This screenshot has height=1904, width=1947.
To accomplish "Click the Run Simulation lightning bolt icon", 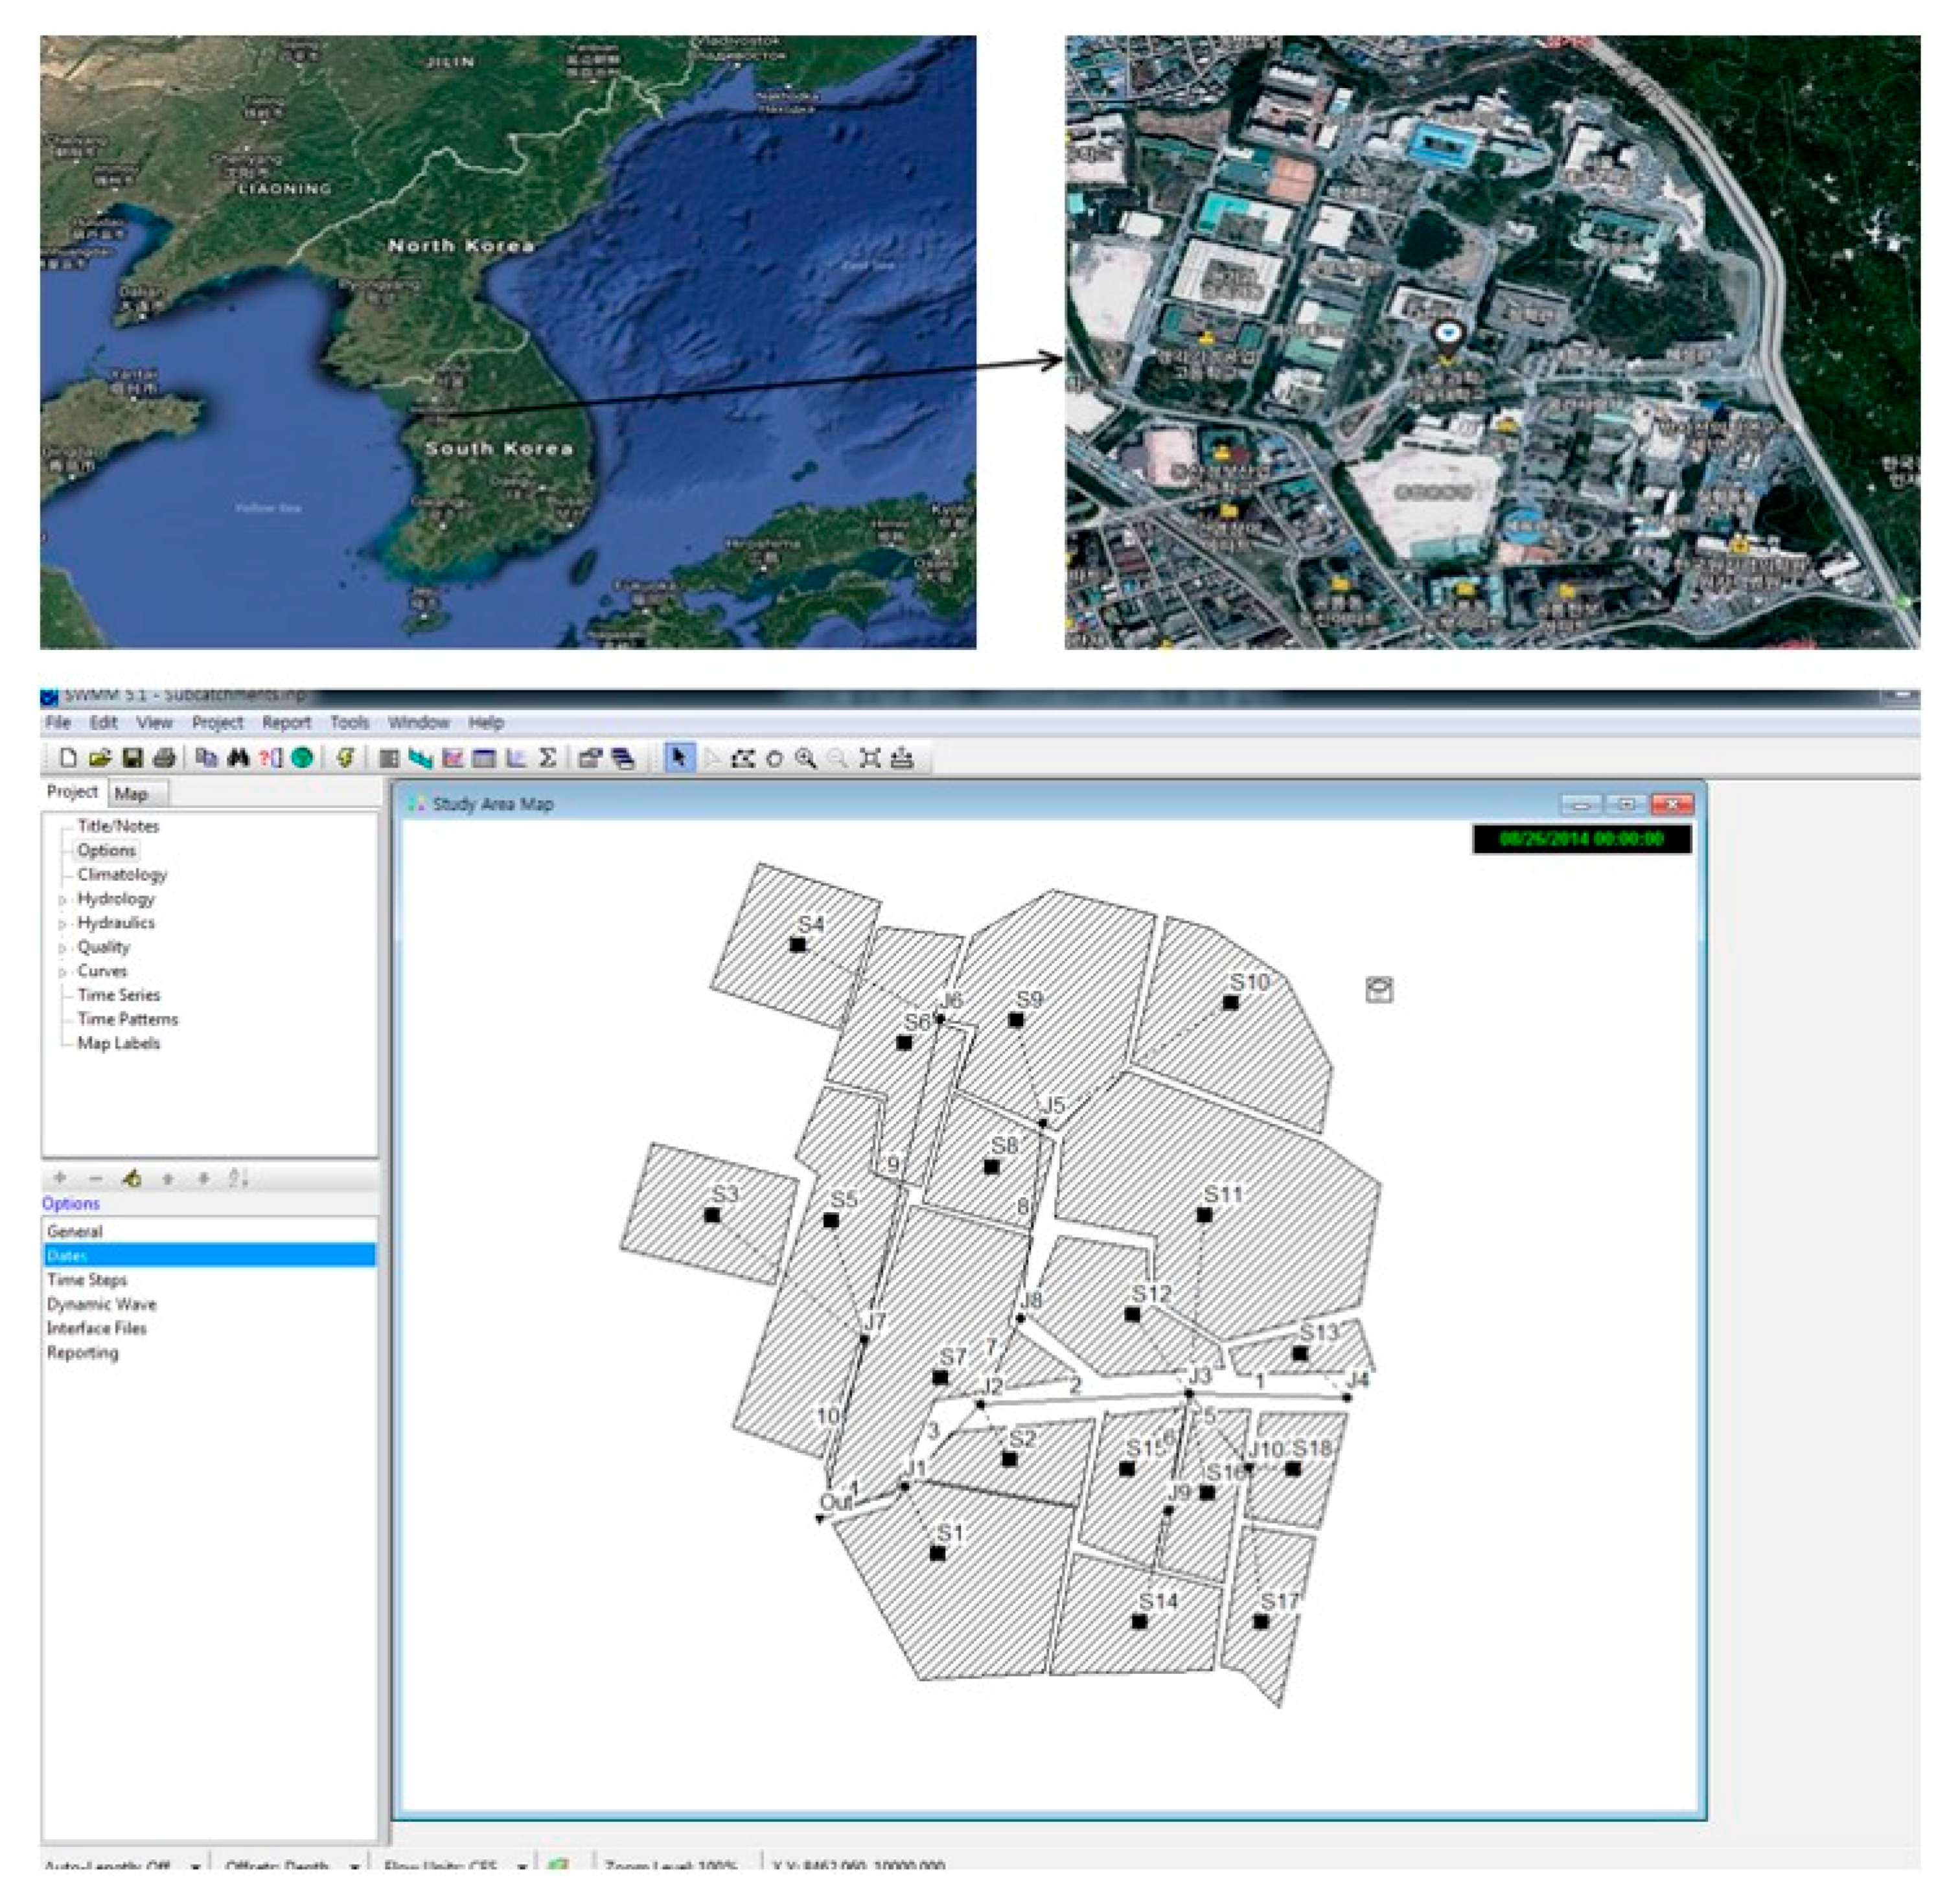I will [346, 758].
